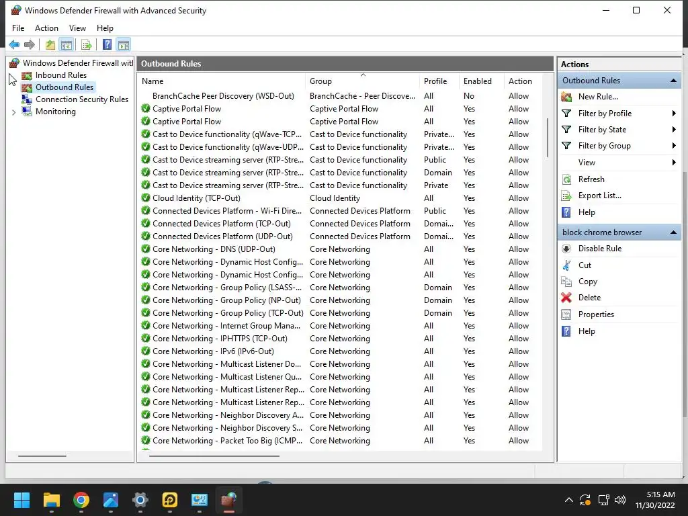This screenshot has width=688, height=516.
Task: Open the Action menu
Action: coord(46,28)
